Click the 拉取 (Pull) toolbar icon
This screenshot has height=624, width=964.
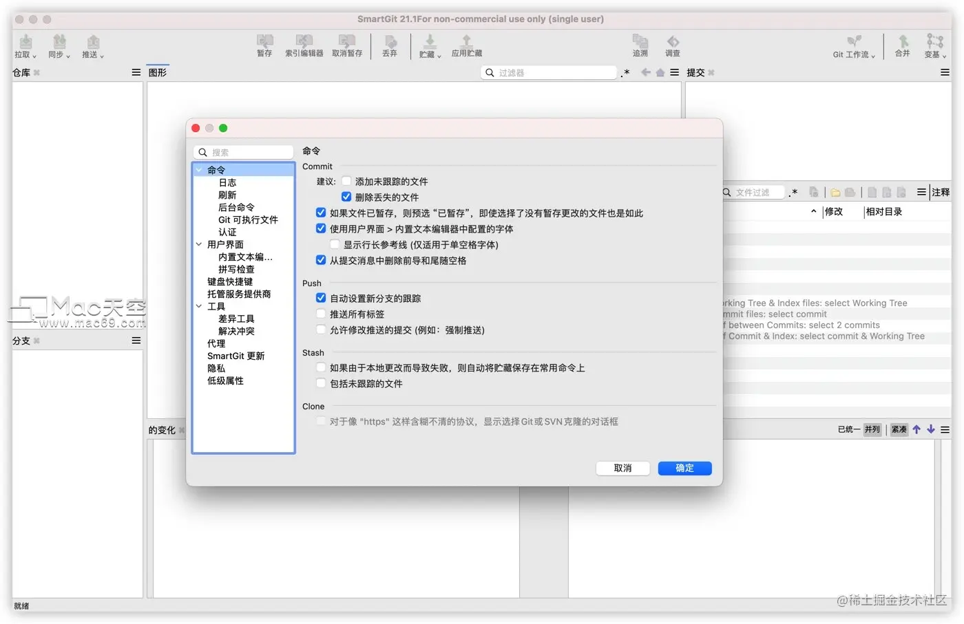[25, 41]
